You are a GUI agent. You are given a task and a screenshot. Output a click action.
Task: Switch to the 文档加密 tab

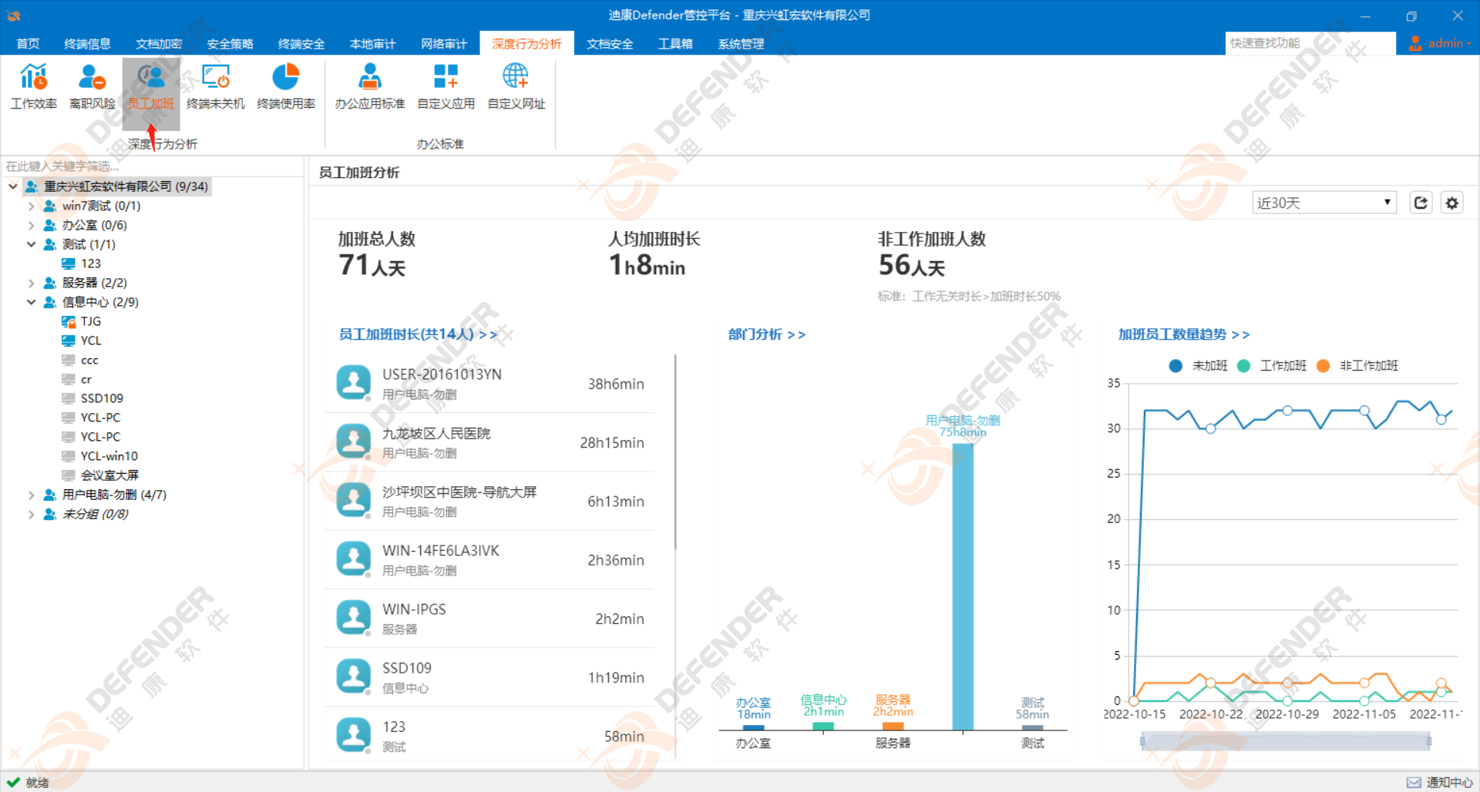click(159, 44)
